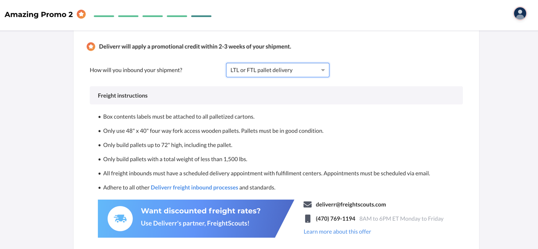
Task: Select the second progress step bar
Action: [x=128, y=16]
